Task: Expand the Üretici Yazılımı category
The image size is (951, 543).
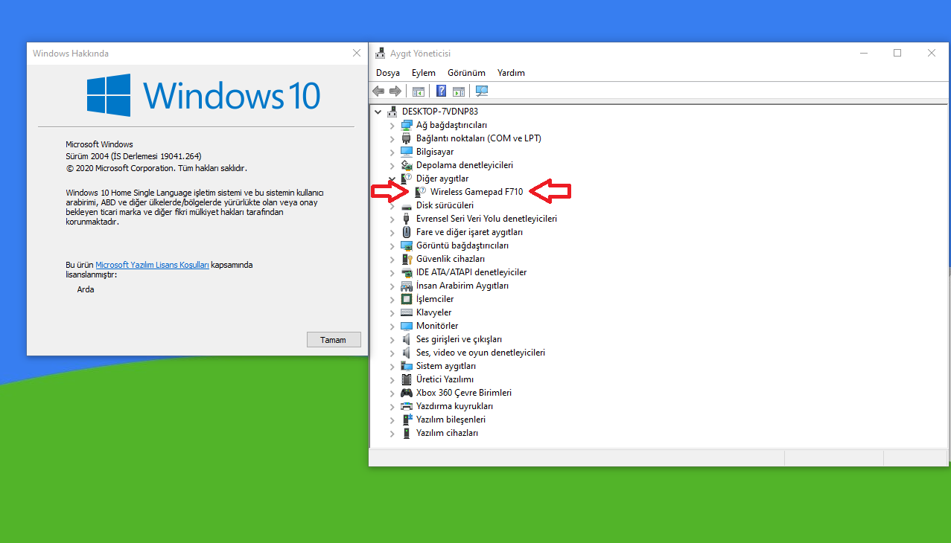Action: 392,379
